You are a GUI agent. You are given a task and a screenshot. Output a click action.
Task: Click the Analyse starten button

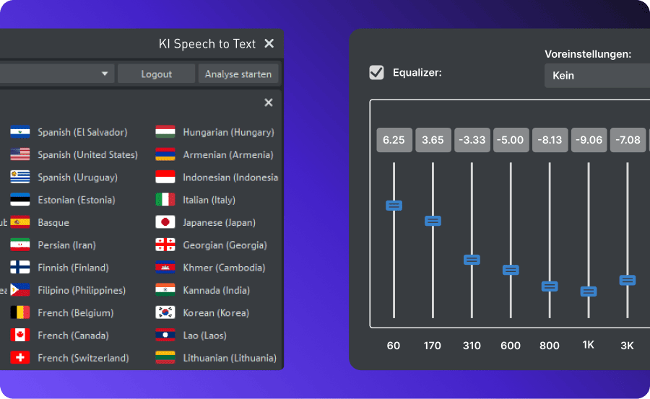pyautogui.click(x=238, y=74)
